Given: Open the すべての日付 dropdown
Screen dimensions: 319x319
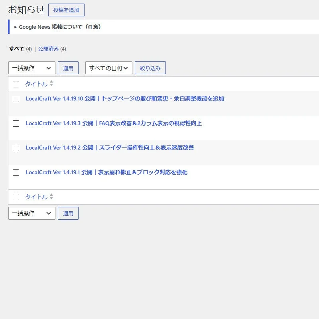Looking at the screenshot, I should [109, 68].
